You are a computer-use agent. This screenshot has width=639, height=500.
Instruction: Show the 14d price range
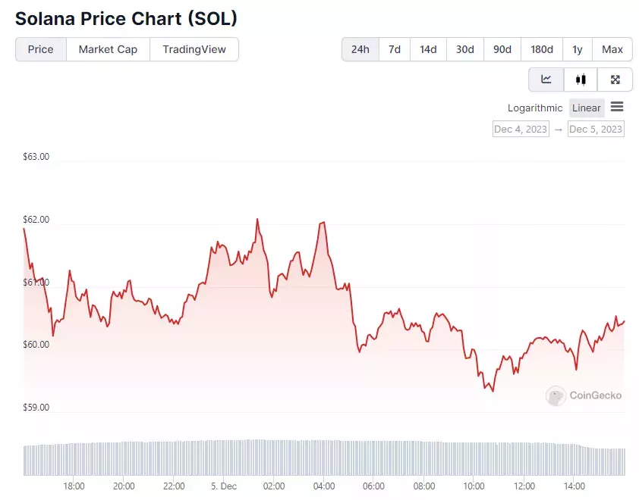tap(428, 49)
